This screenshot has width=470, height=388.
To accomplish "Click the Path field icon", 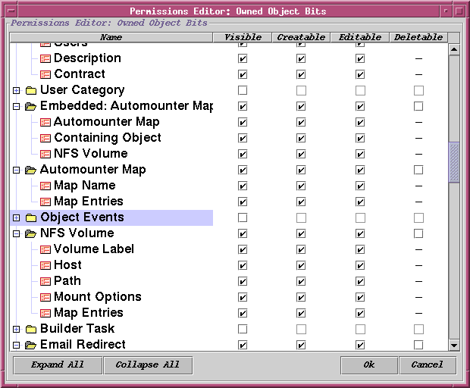I will point(45,281).
